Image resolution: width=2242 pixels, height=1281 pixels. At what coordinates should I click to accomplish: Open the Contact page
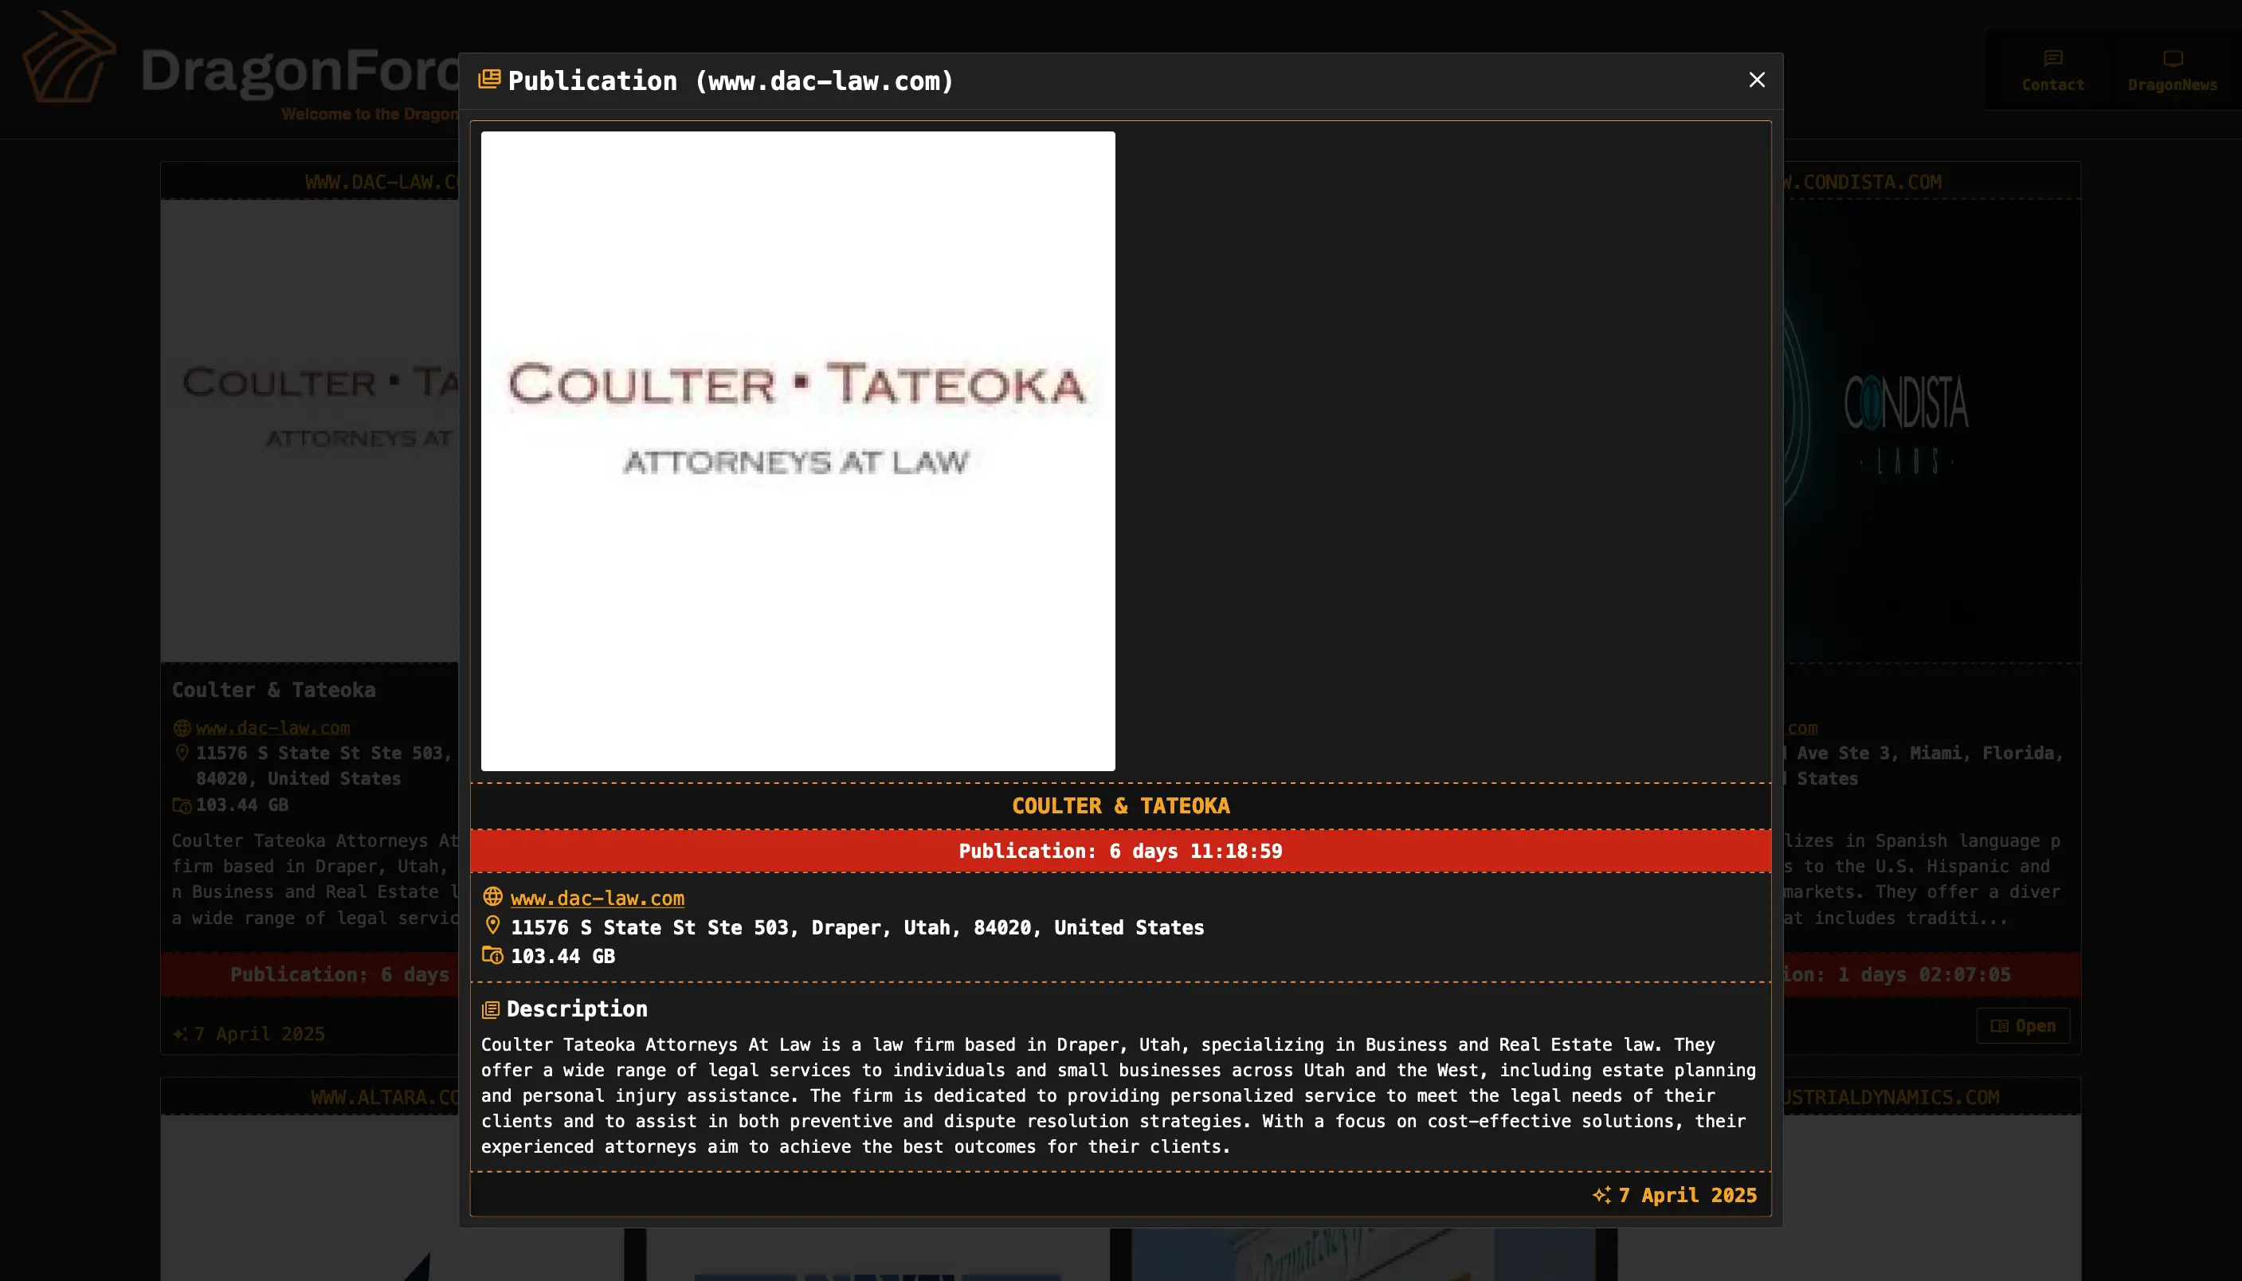coord(2052,70)
